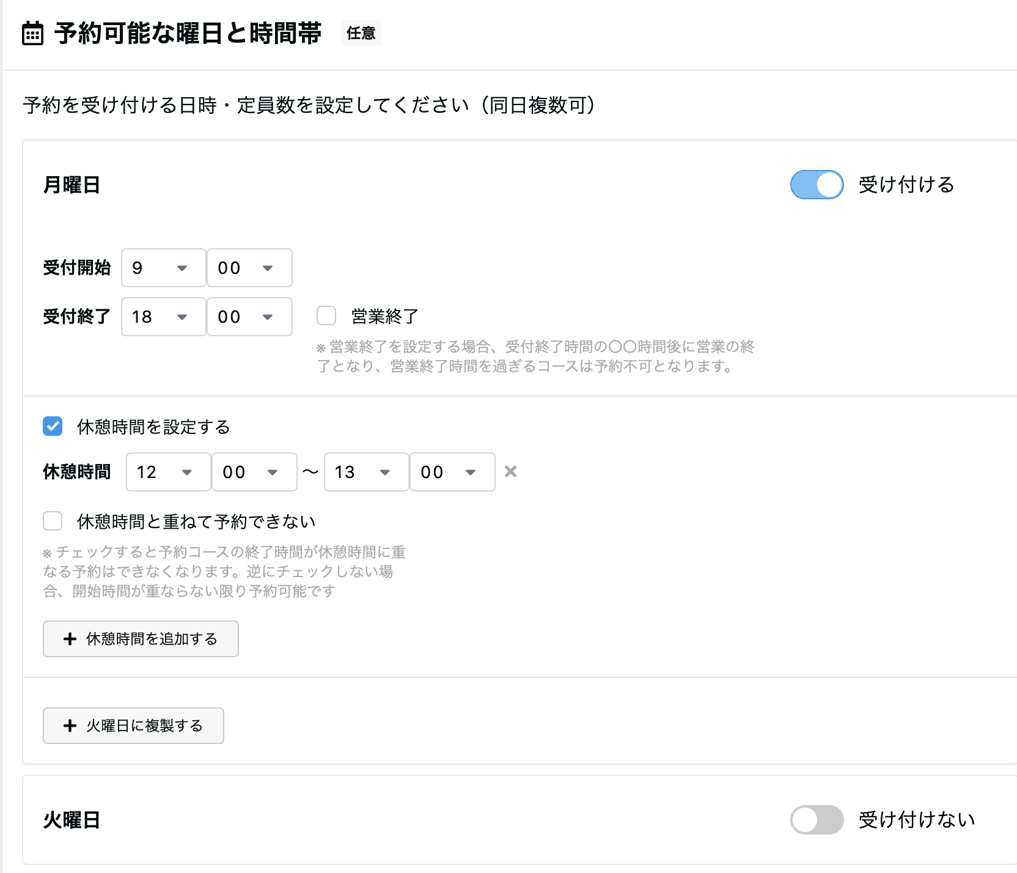Open the 受付開始 minutes dropdown showing 00
Viewport: 1017px width, 873px height.
[x=249, y=268]
